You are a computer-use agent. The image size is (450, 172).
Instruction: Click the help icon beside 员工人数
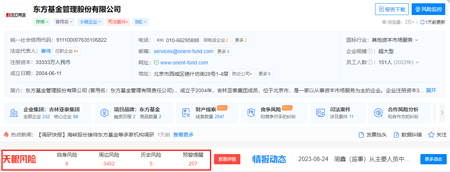[370, 62]
